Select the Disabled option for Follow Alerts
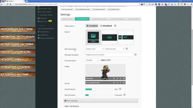193x108 pixels. [x=106, y=26]
